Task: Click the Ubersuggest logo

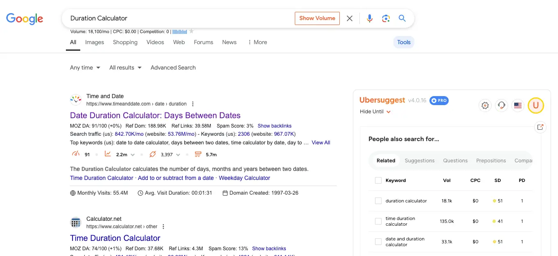Action: (x=382, y=100)
